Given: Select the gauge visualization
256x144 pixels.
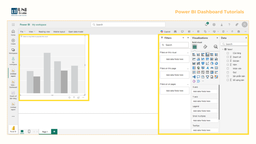Looking at the screenshot, I should pyautogui.click(x=212, y=68).
